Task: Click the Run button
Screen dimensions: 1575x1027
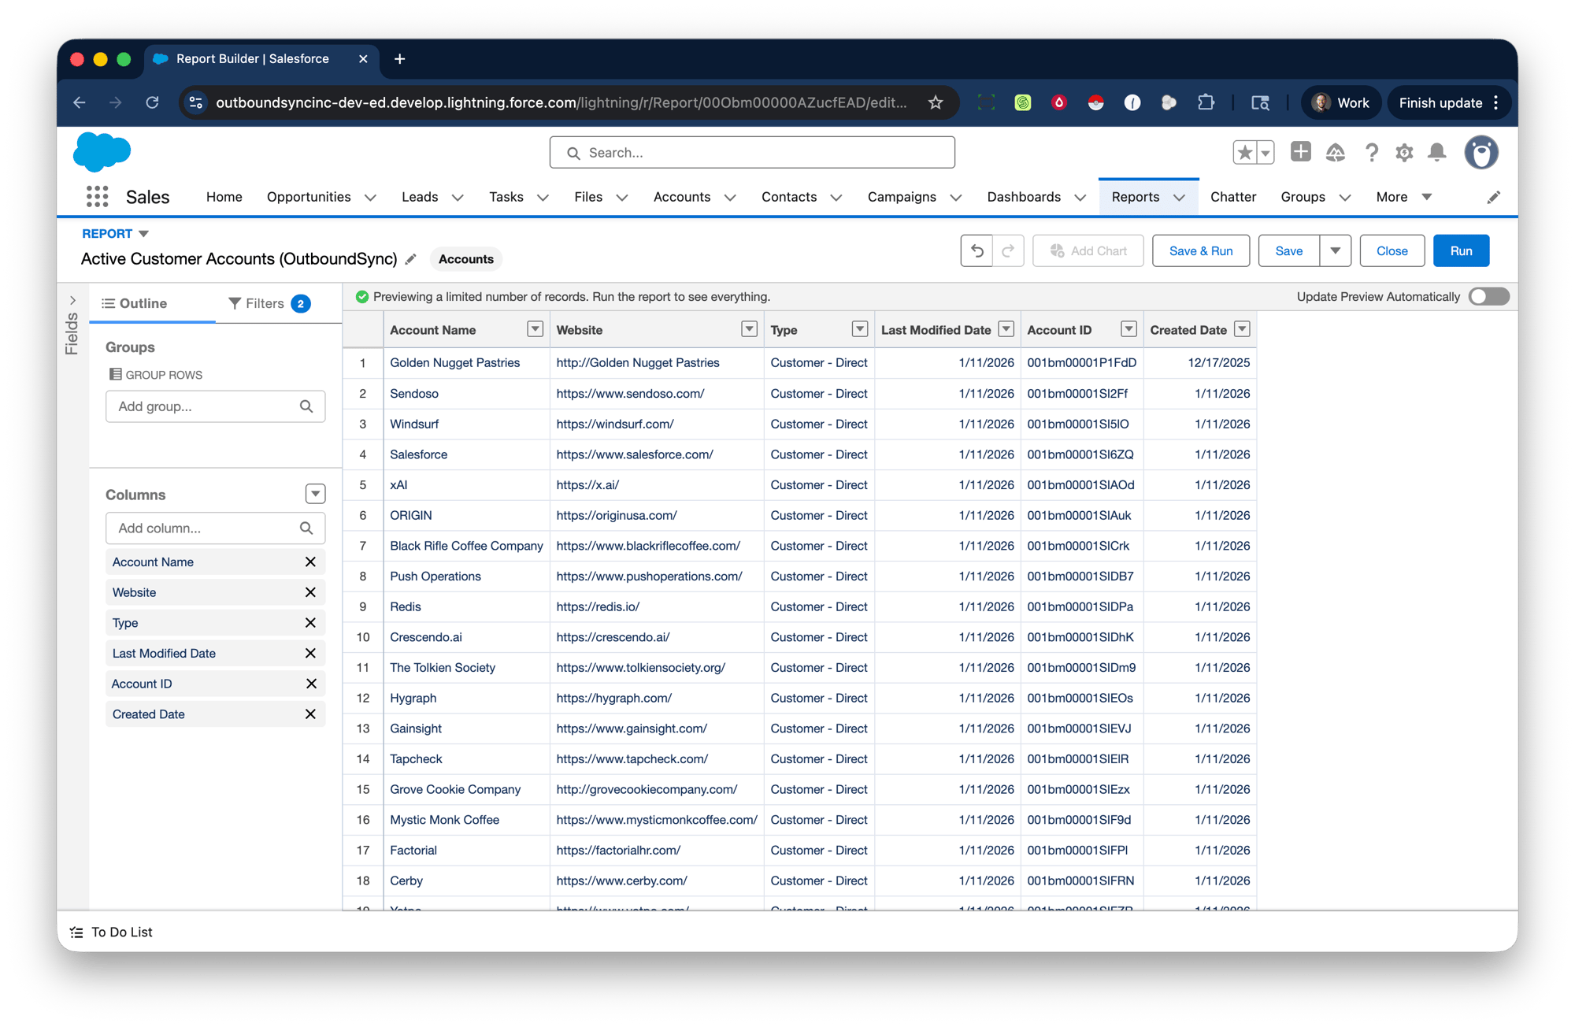Action: pyautogui.click(x=1461, y=250)
